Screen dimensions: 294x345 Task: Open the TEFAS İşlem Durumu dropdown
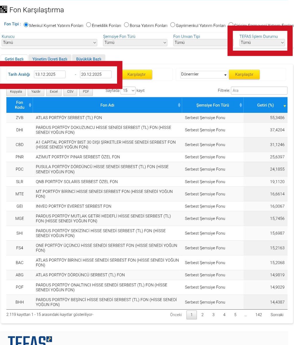[262, 43]
